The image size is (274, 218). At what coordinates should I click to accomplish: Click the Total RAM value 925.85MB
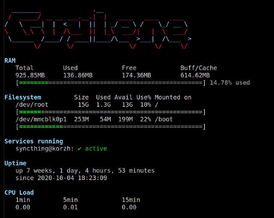coord(30,75)
